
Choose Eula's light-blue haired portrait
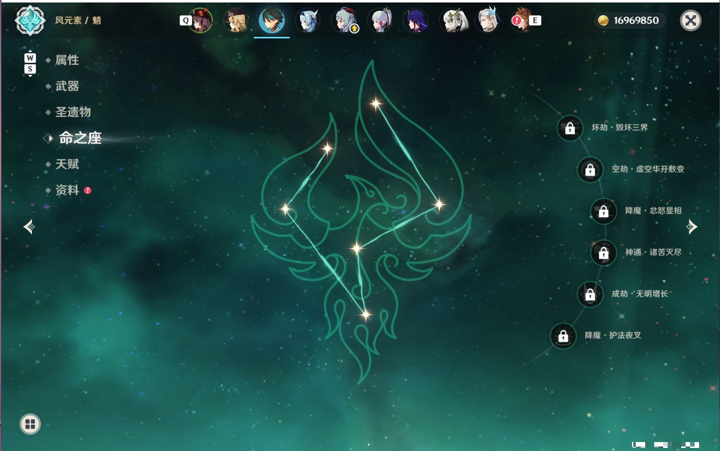(x=308, y=20)
